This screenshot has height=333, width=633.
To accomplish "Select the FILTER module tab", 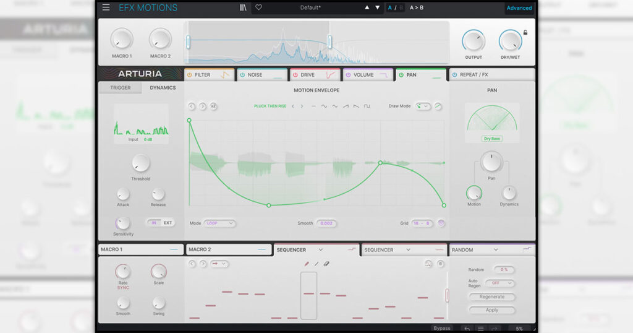I will [x=209, y=75].
